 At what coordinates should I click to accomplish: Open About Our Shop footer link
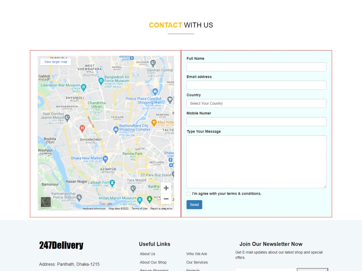click(153, 262)
